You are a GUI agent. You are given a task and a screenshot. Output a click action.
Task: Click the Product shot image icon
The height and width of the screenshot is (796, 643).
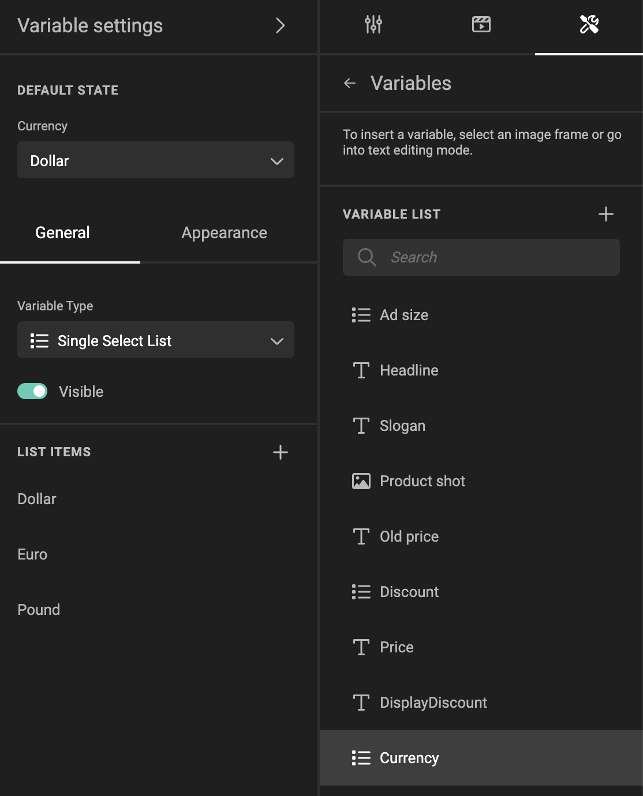click(x=361, y=481)
